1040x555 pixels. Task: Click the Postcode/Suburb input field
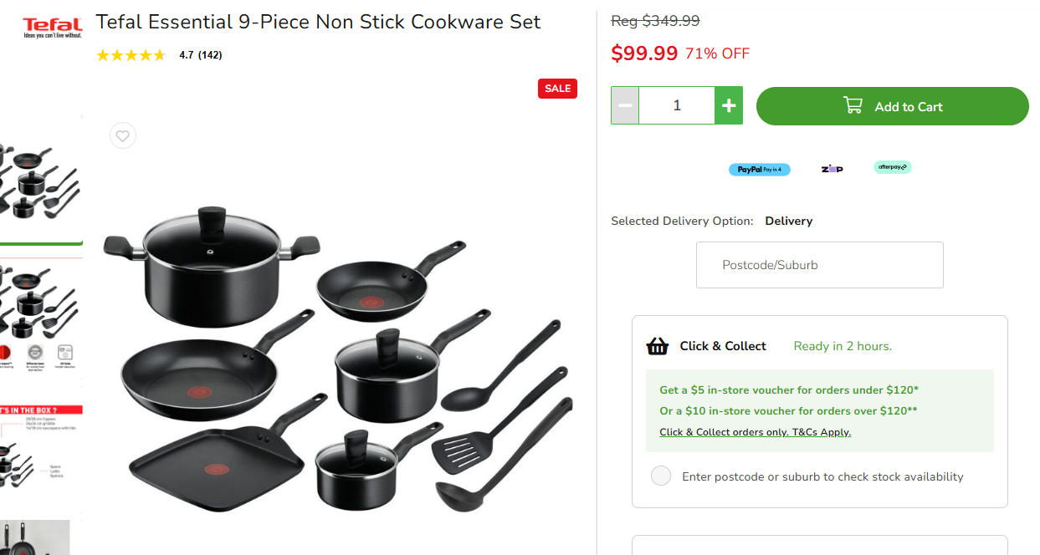pyautogui.click(x=819, y=265)
